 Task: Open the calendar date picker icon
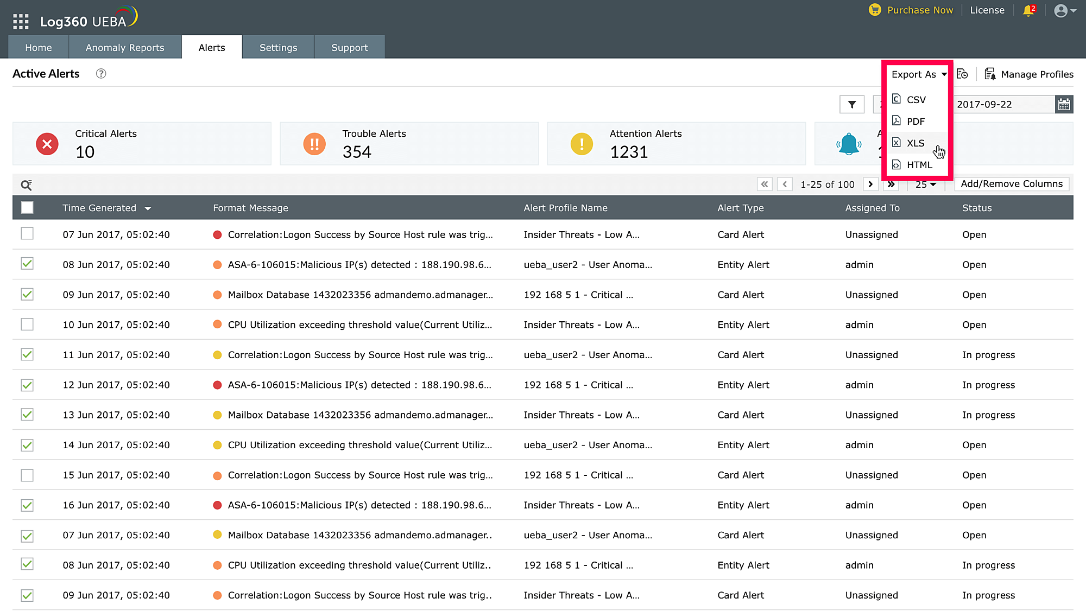point(1064,105)
